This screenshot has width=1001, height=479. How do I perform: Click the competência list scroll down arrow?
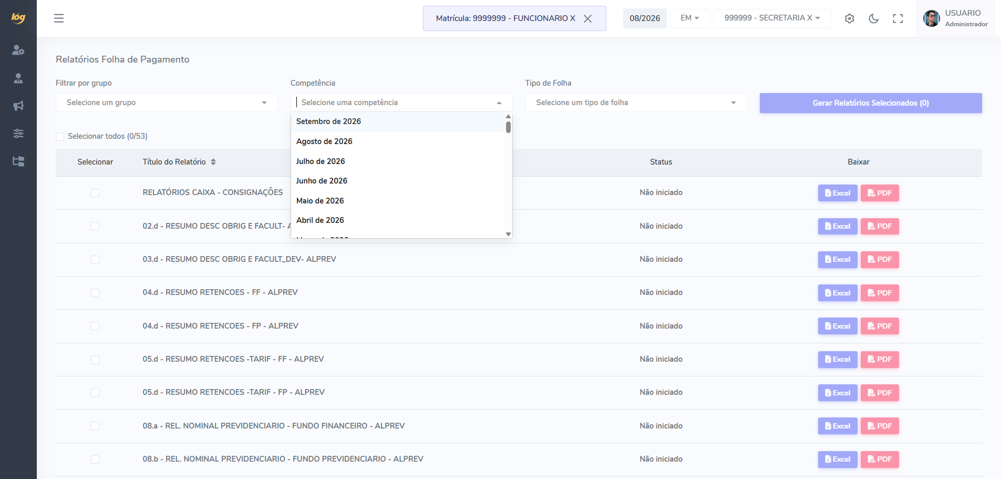tap(508, 234)
